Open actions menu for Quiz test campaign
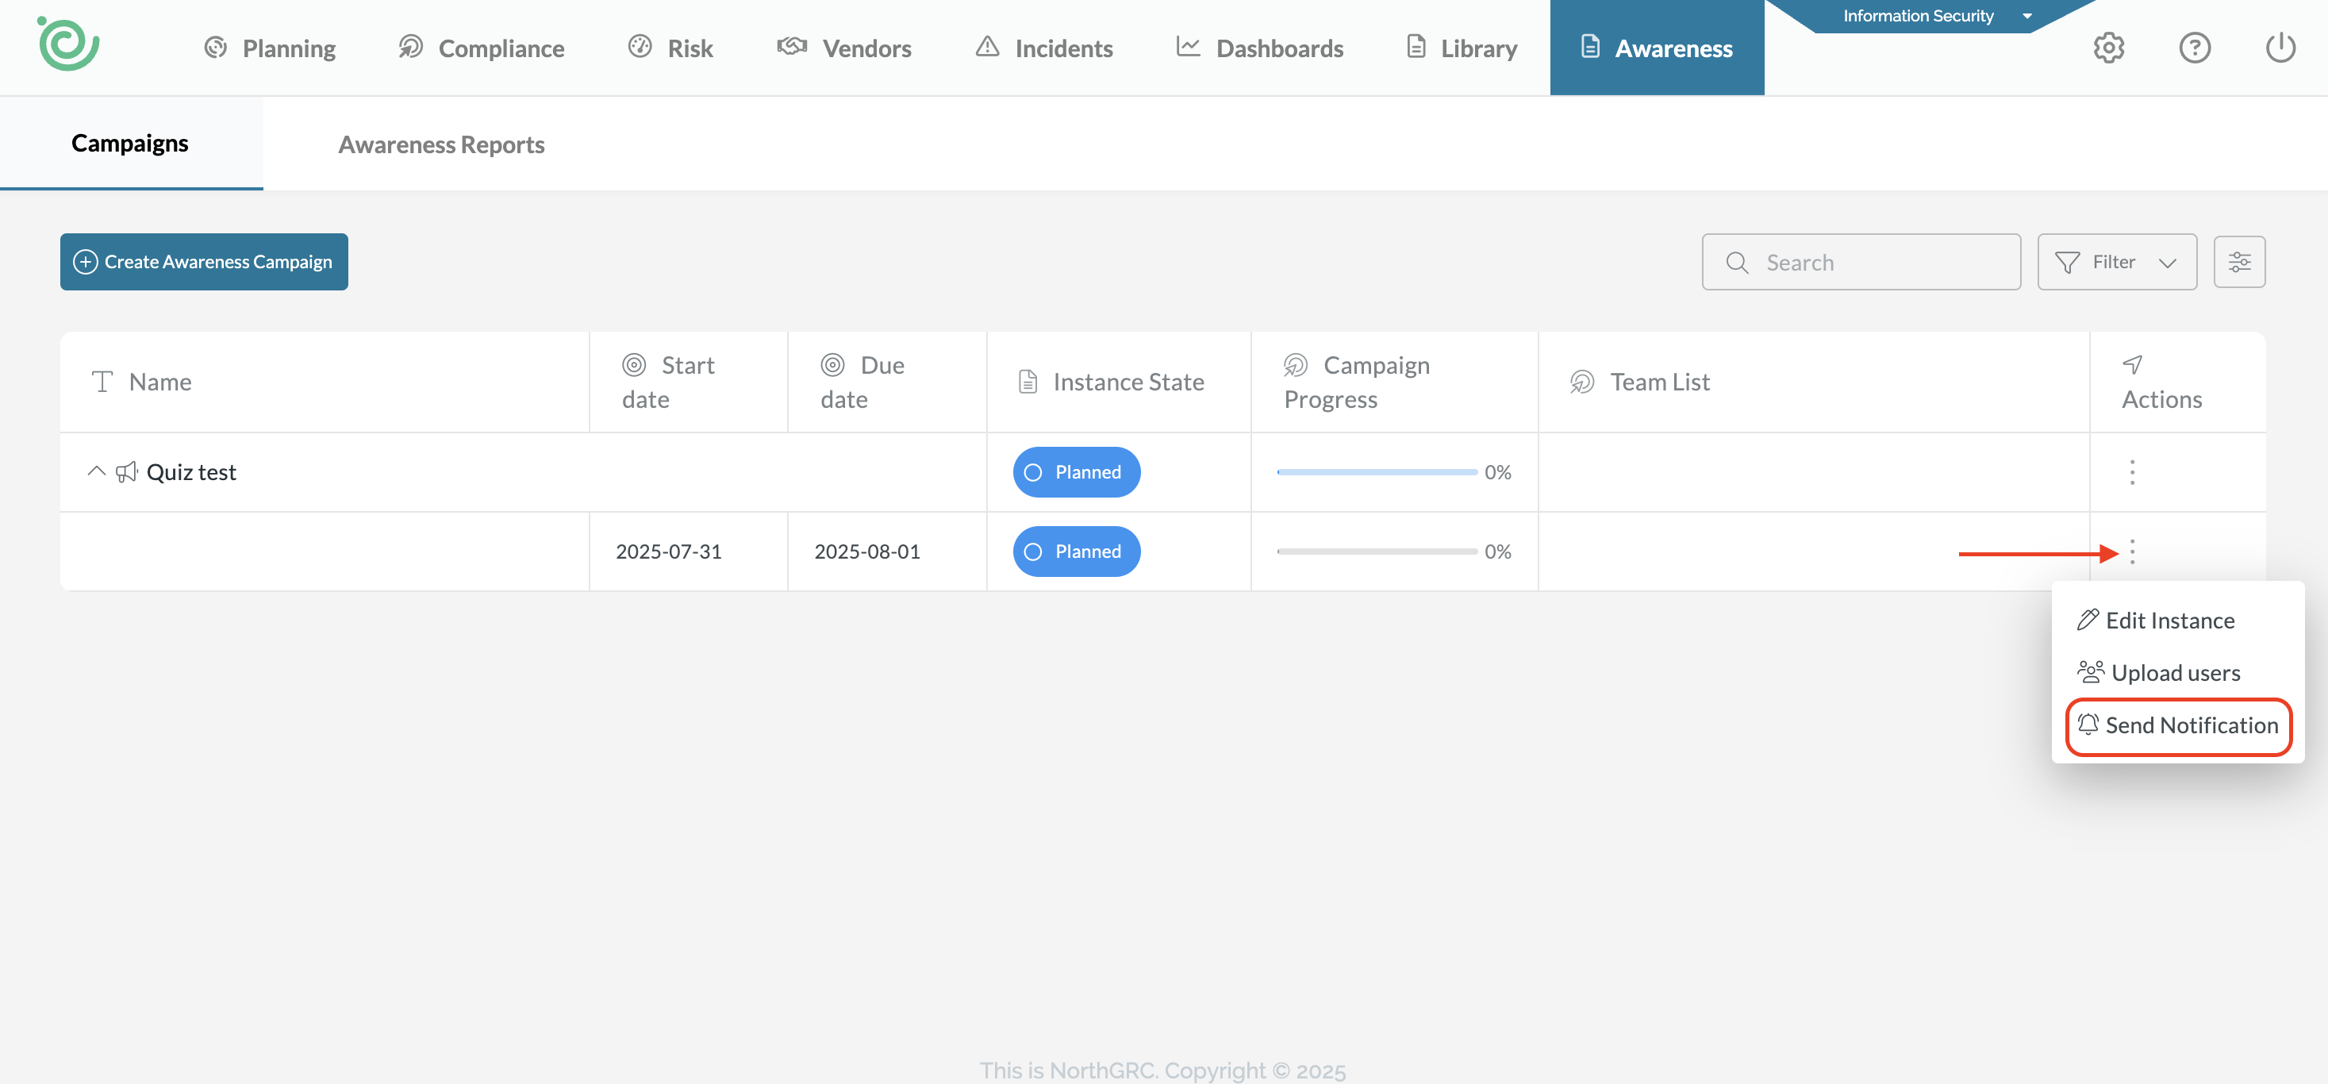2328x1084 pixels. [2132, 472]
